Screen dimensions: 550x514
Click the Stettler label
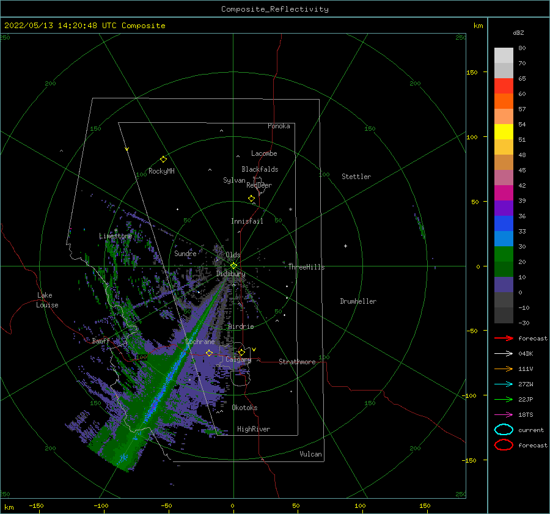click(x=356, y=177)
